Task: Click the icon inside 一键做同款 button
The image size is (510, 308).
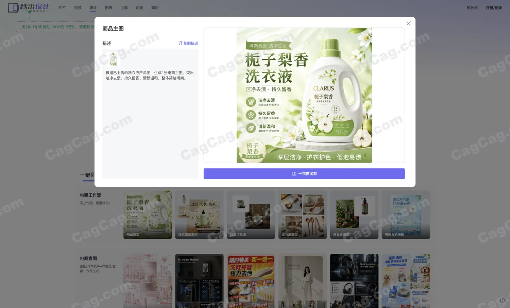Action: point(294,174)
